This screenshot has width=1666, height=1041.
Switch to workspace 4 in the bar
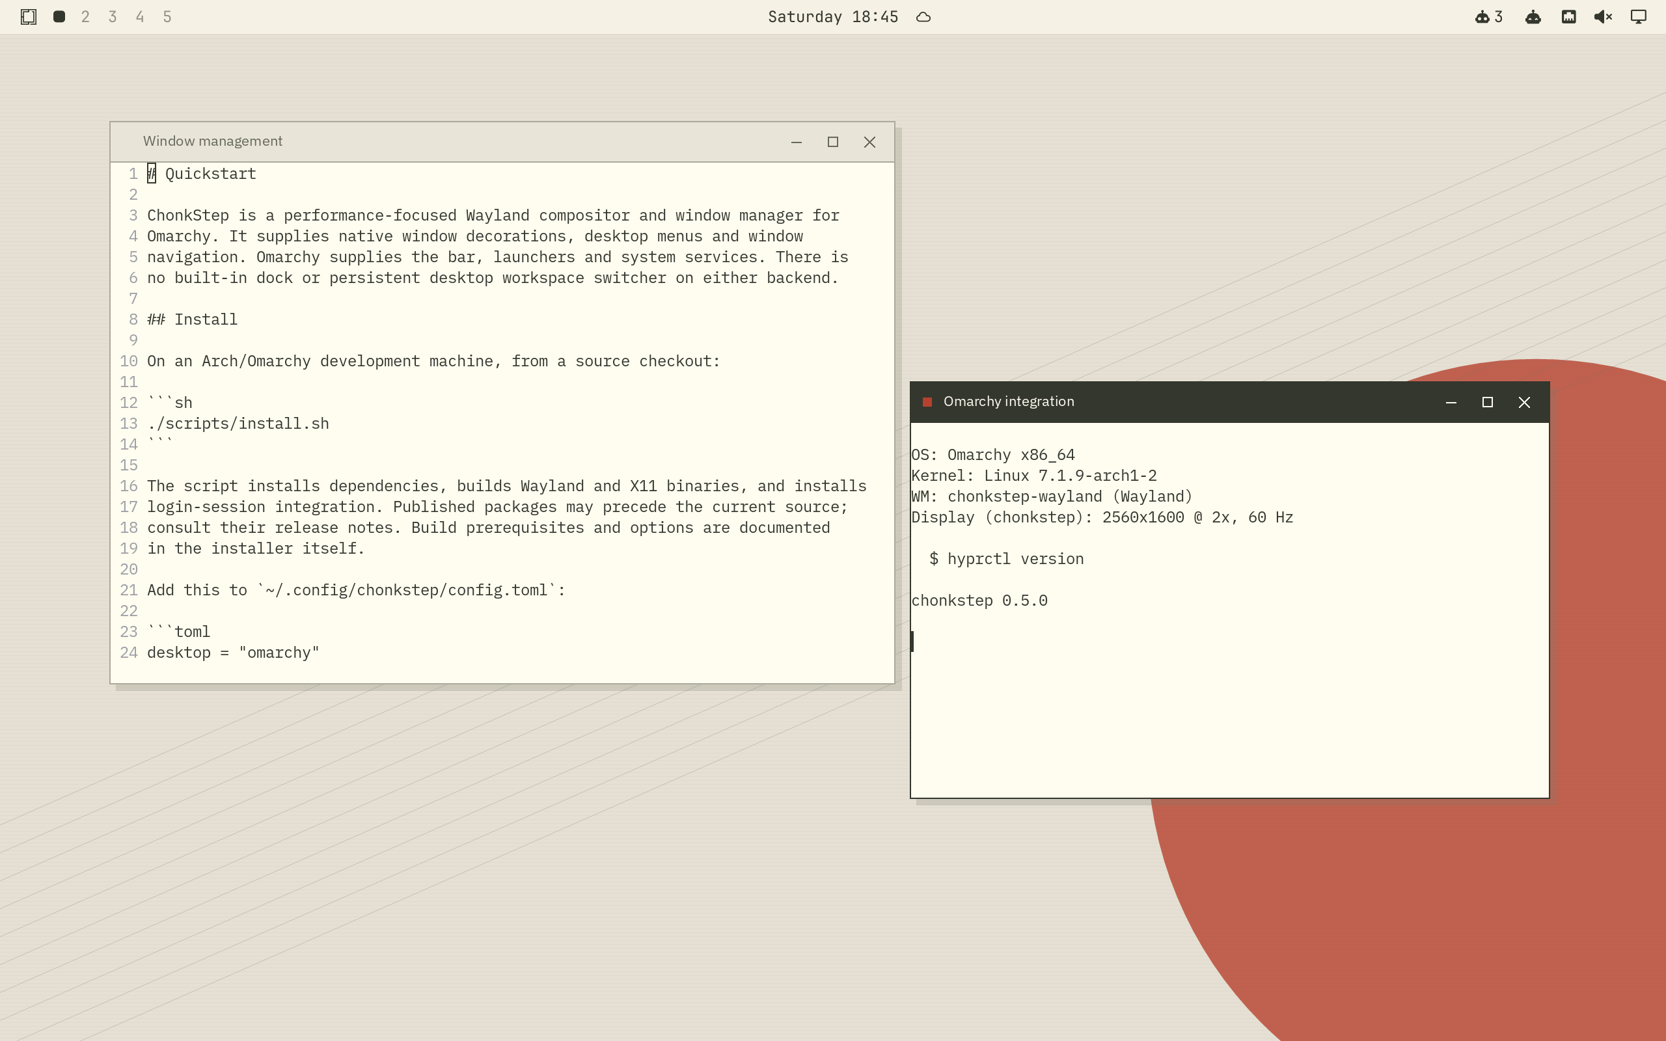point(140,16)
